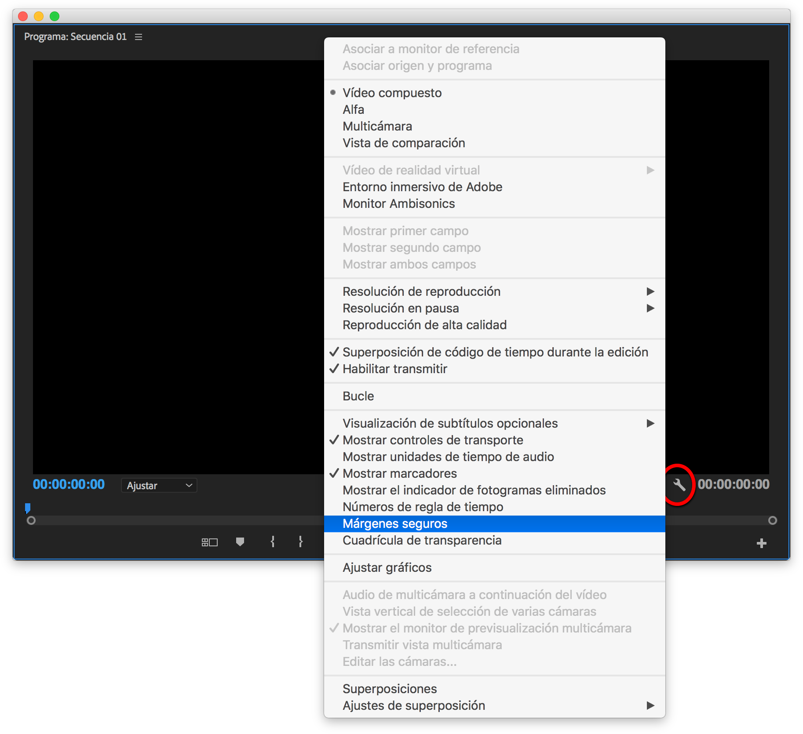Click the mark out bracket icon

(301, 542)
